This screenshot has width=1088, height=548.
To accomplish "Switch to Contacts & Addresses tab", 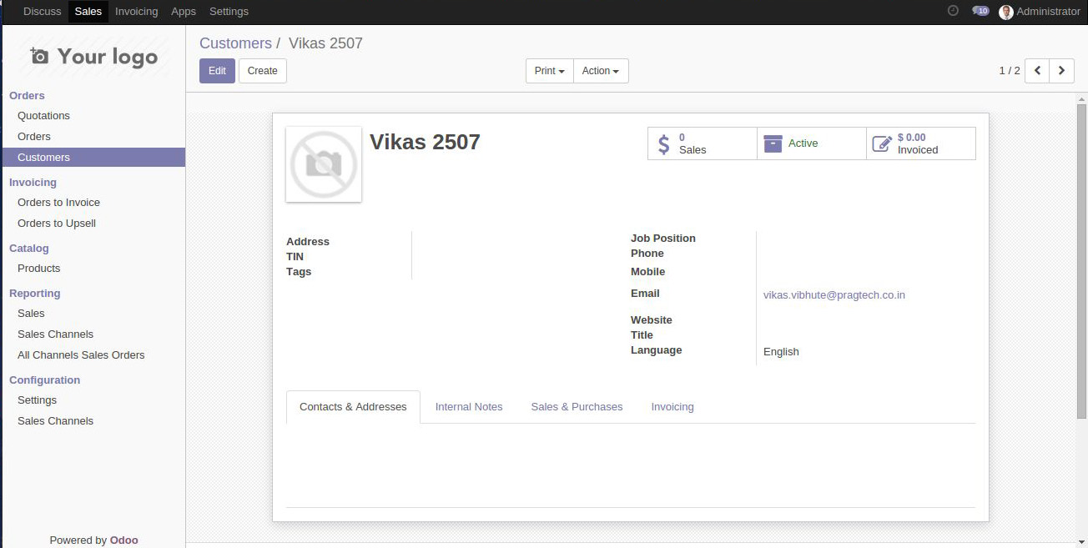I will click(353, 407).
